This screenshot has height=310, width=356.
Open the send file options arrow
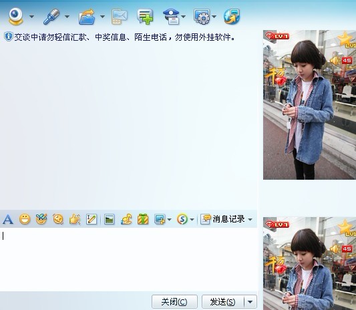pos(102,17)
